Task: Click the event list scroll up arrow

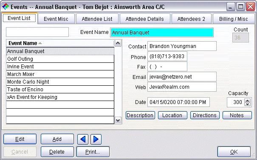Action: (x=118, y=43)
